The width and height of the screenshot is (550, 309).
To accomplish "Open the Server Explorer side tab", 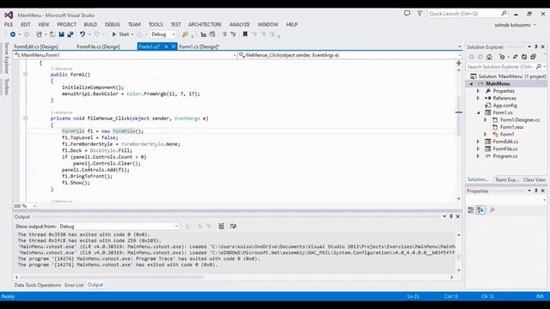I will click(7, 58).
